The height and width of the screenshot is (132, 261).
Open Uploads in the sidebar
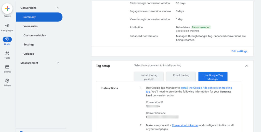tap(29, 54)
